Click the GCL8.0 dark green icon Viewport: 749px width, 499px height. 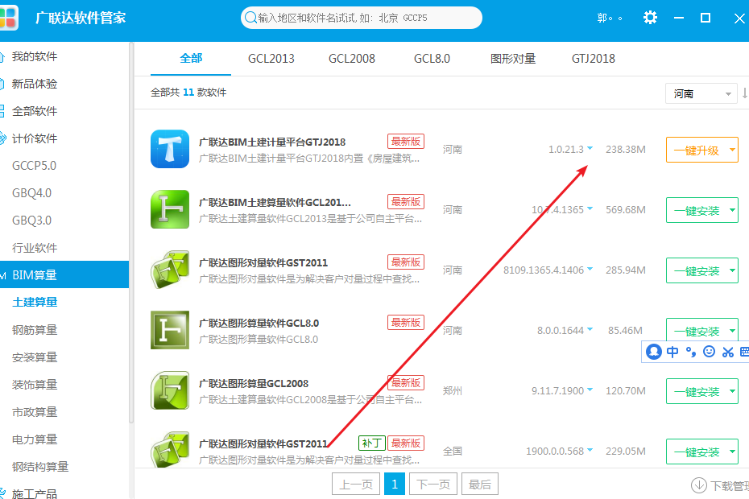[x=170, y=330]
